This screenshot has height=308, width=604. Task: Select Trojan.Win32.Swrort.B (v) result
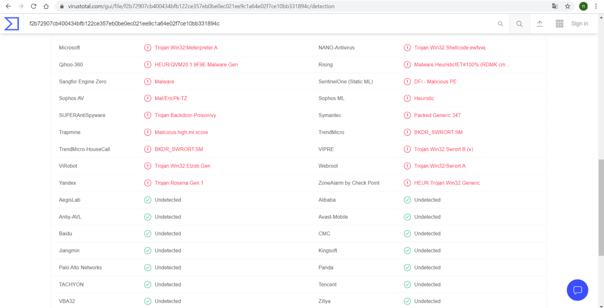(x=443, y=149)
